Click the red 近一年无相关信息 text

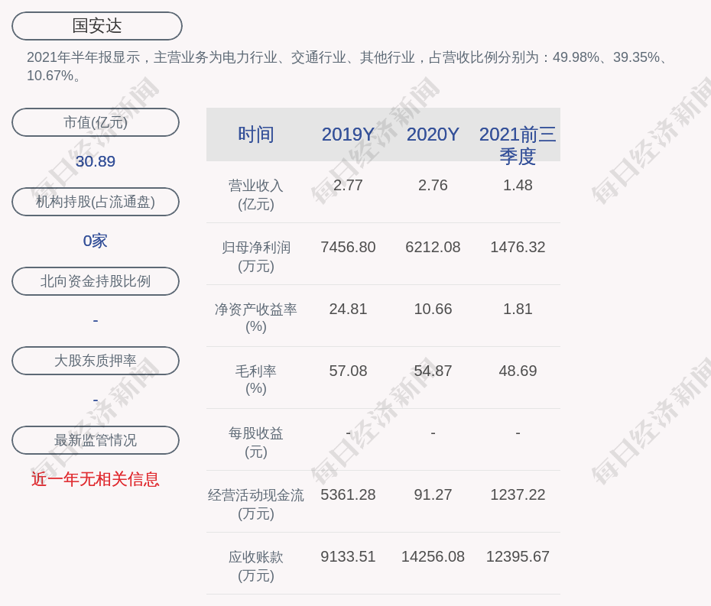96,479
